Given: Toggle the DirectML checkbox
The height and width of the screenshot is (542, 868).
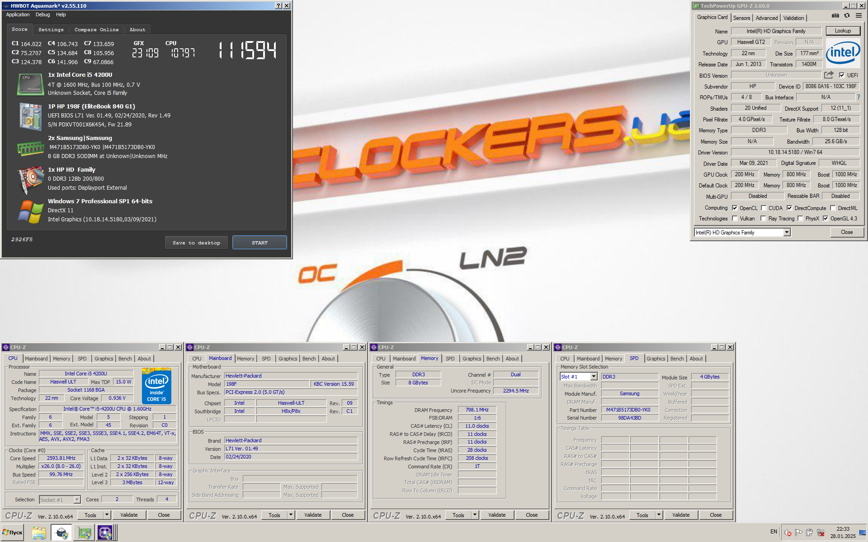Looking at the screenshot, I should pyautogui.click(x=833, y=208).
